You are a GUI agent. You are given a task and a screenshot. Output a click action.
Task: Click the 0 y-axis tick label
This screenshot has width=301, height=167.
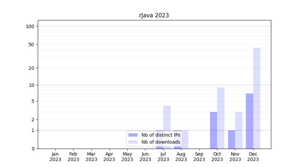[33, 149]
